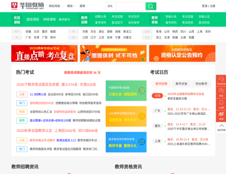Open 安徽特岗成绩查询 link
Image resolution: width=226 pixels, height=174 pixels.
pyautogui.click(x=65, y=112)
